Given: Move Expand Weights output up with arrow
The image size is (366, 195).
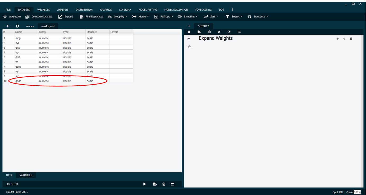Looking at the screenshot, I should pyautogui.click(x=337, y=39).
